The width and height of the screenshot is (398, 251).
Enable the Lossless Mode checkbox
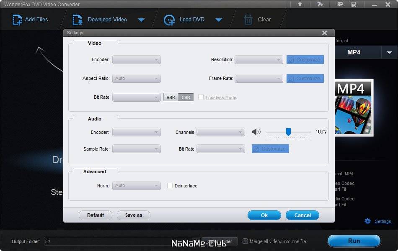coord(201,97)
